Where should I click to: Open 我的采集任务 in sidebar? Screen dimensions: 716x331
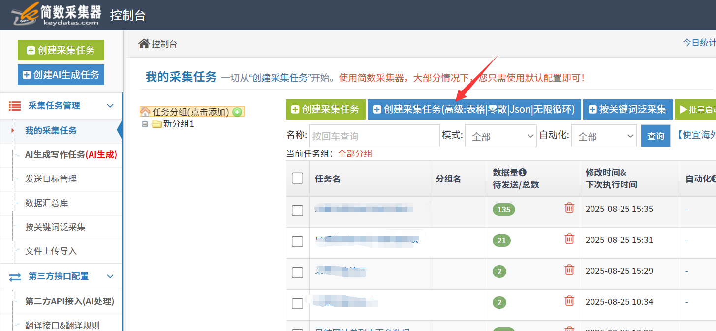[51, 131]
